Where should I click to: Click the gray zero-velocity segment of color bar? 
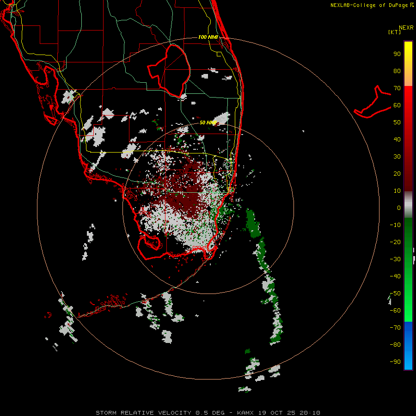tap(408, 205)
